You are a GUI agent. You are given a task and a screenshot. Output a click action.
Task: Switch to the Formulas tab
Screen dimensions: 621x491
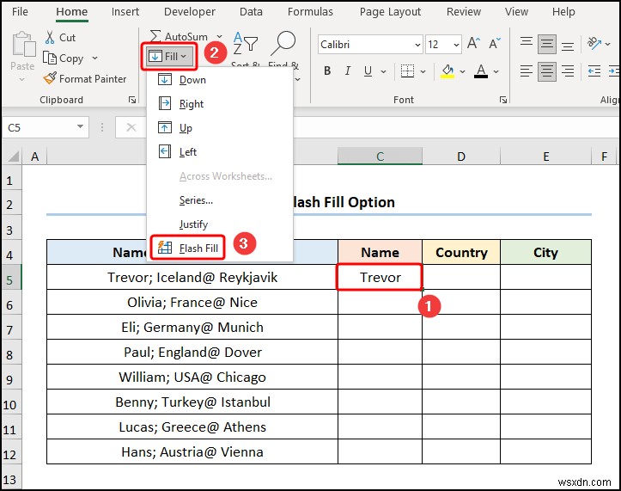[x=310, y=12]
